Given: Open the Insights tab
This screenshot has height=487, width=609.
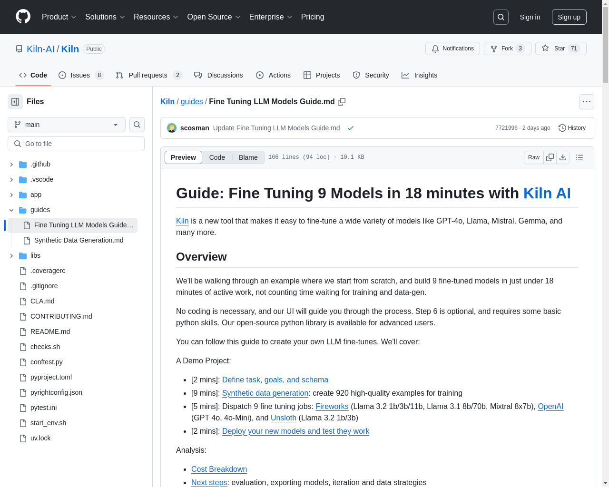Looking at the screenshot, I should coord(419,75).
